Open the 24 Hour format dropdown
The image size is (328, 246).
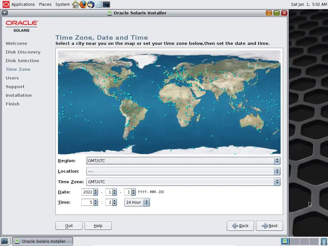[x=137, y=202]
